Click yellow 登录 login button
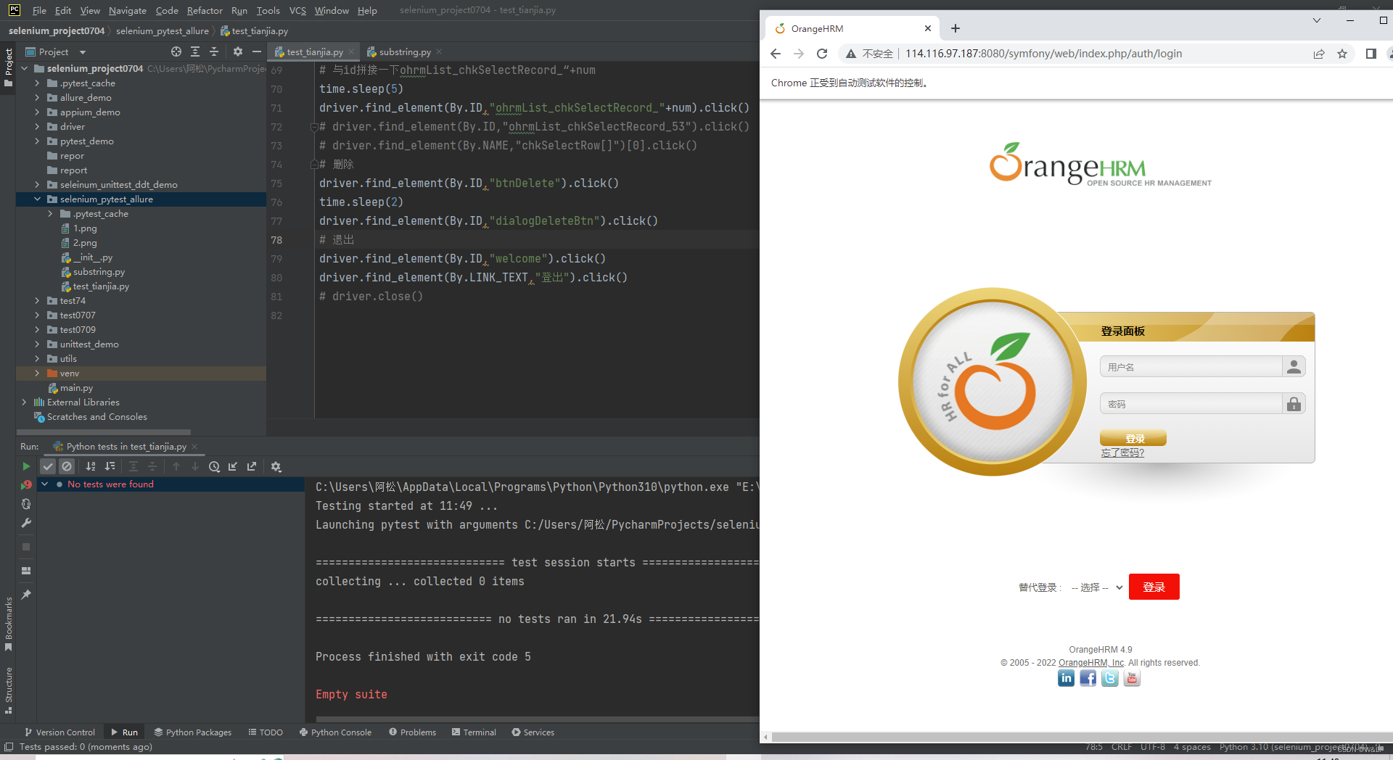Image resolution: width=1393 pixels, height=760 pixels. 1133,438
